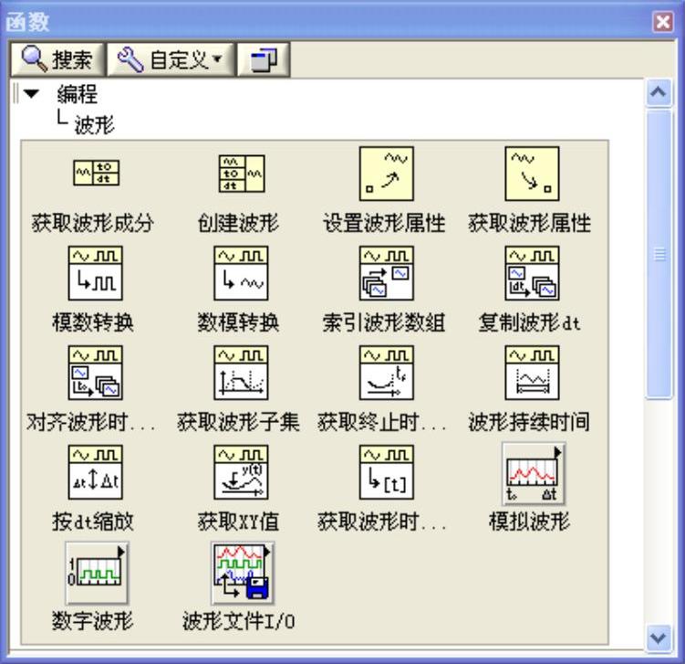685x664 pixels.
Task: Click the vertical scrollbar thumb
Action: point(659,254)
